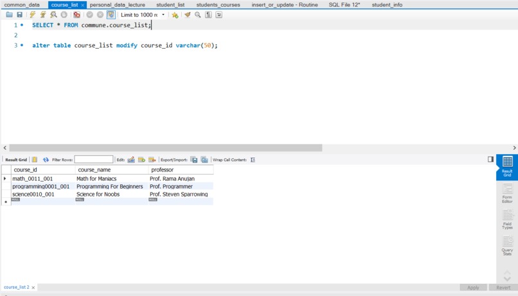Reset column widths grid icon

(x=34, y=160)
